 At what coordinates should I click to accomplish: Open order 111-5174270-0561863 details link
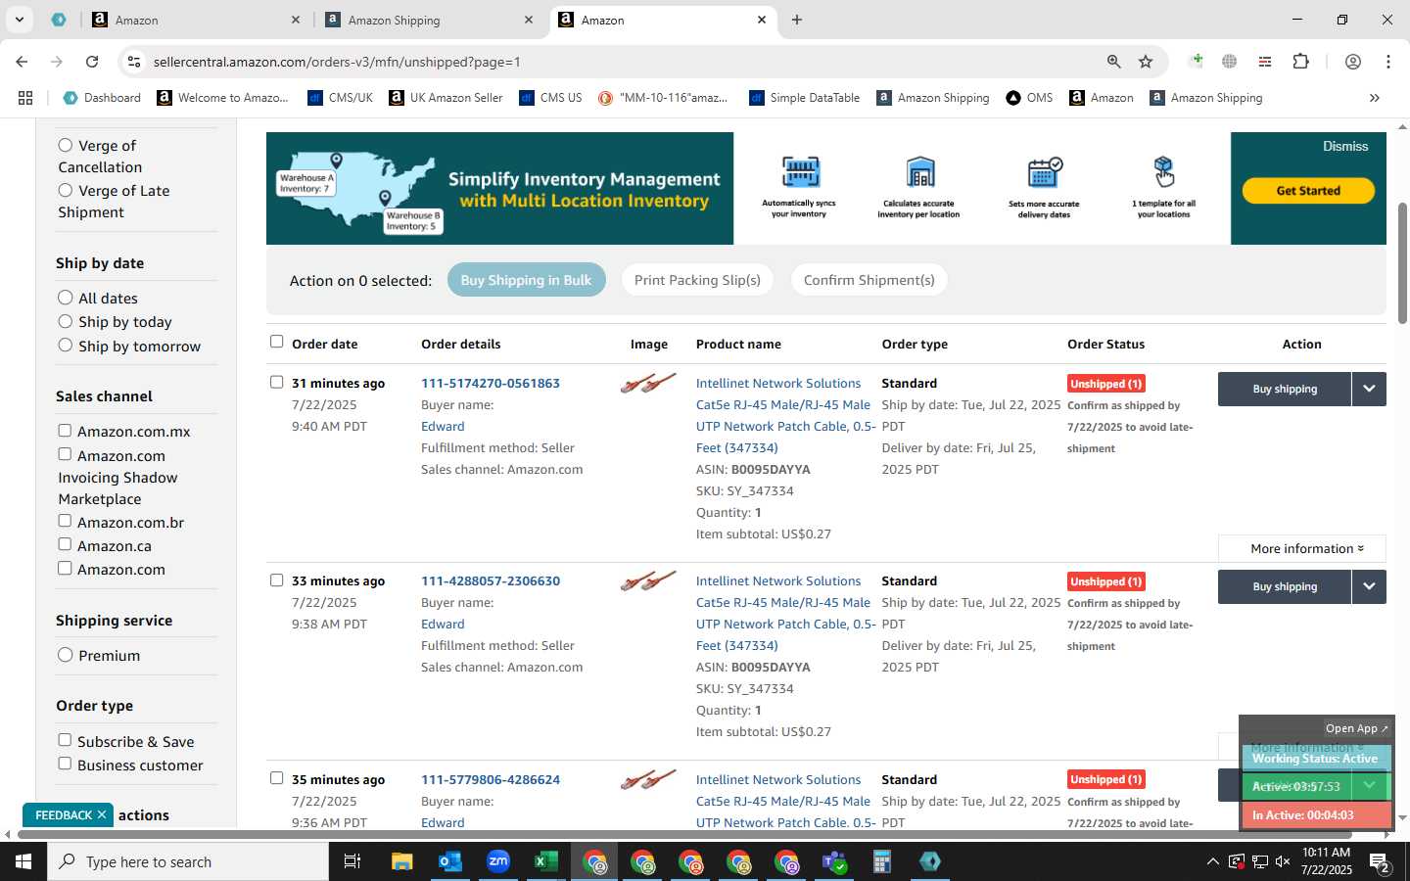tap(491, 383)
